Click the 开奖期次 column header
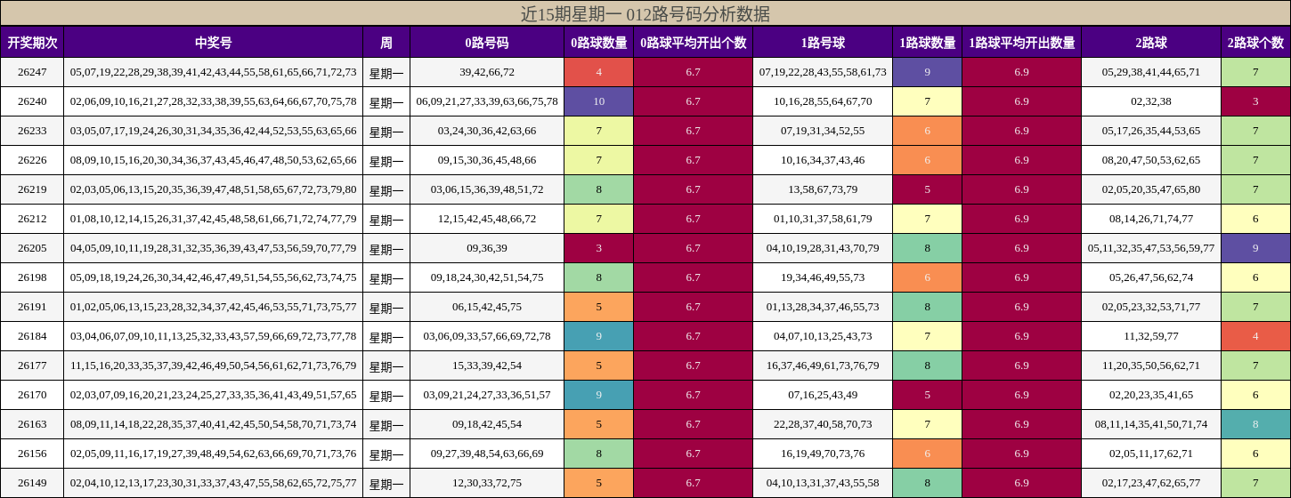This screenshot has width=1291, height=498. pos(32,42)
